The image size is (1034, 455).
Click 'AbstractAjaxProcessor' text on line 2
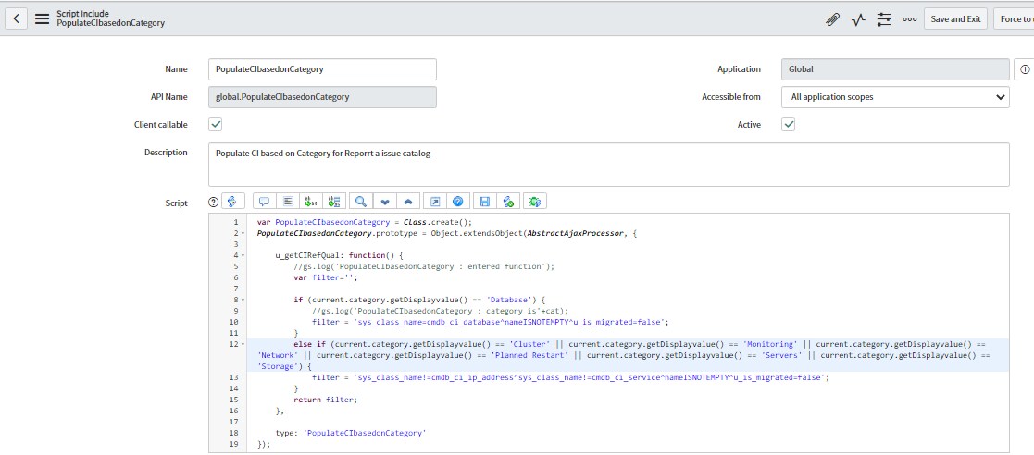[573, 234]
